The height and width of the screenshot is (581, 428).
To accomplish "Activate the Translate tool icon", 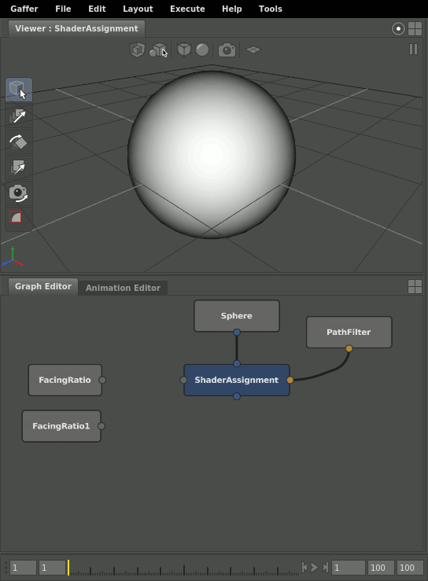I will click(19, 116).
